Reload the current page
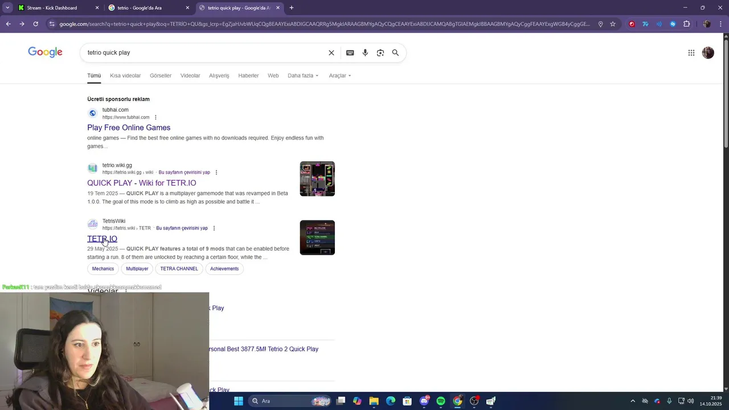Screen dimensions: 729x410 (x=35, y=24)
